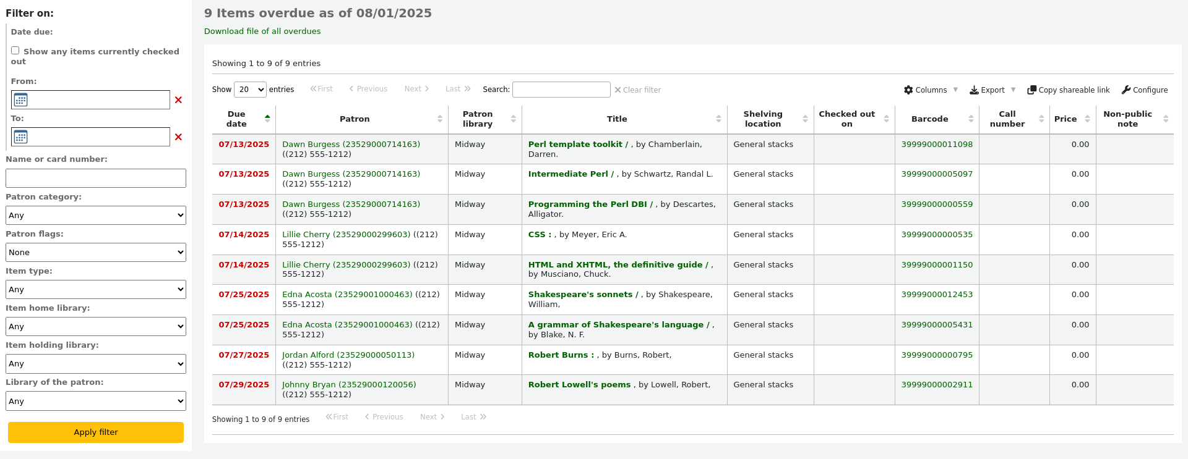
Task: Open the Export dropdown menu
Action: pyautogui.click(x=992, y=90)
